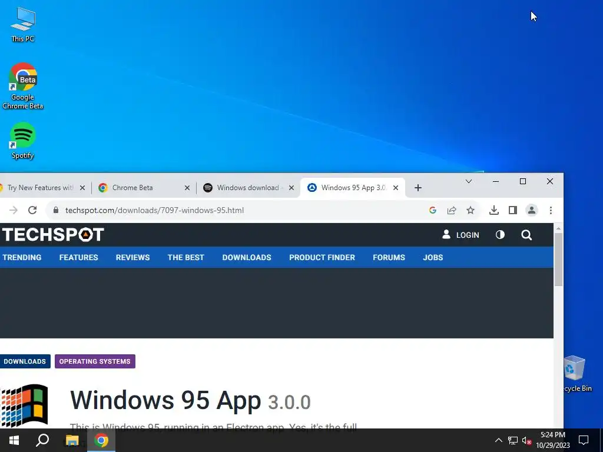Close the Windows download Spotify tab
The height and width of the screenshot is (452, 603).
[x=291, y=188]
